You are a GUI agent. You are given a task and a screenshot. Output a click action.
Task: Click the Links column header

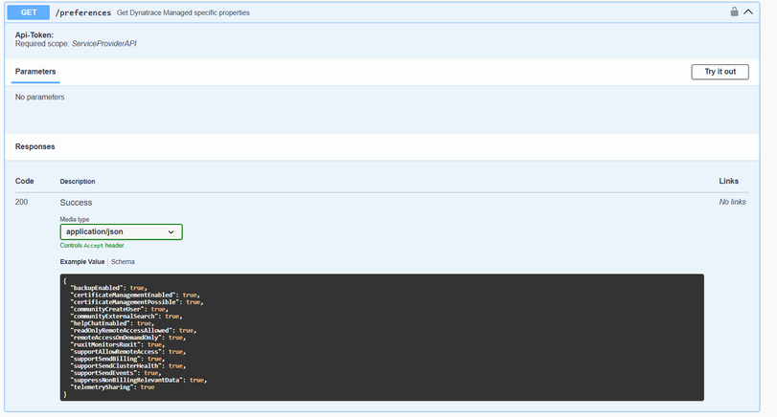tap(728, 181)
